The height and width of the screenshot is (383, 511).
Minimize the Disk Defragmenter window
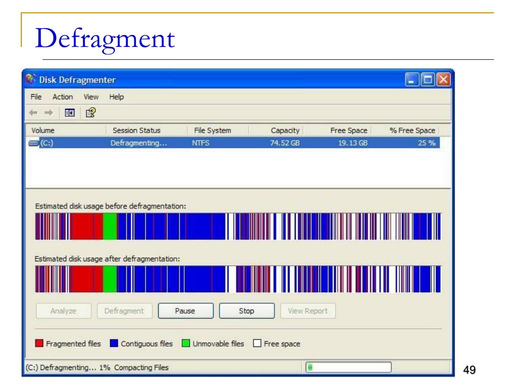tap(412, 79)
